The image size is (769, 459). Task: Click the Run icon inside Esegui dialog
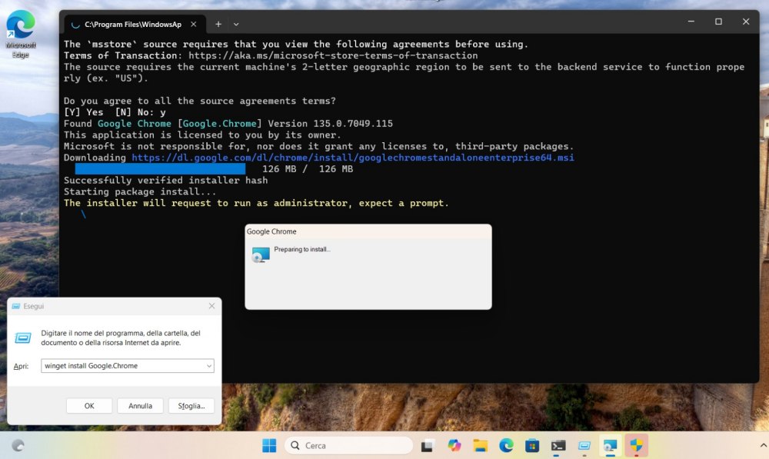click(x=22, y=338)
